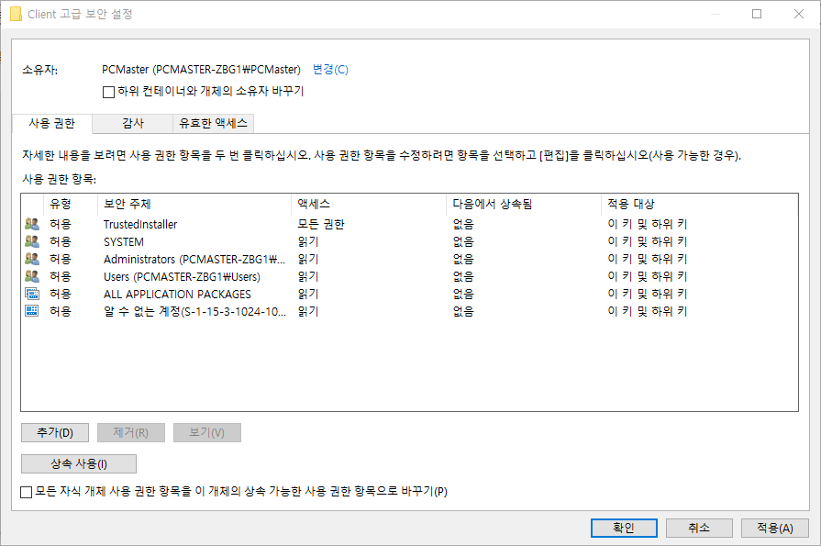Viewport: 821px width, 546px height.
Task: Select the SYSTEM permission entry
Action: [409, 241]
